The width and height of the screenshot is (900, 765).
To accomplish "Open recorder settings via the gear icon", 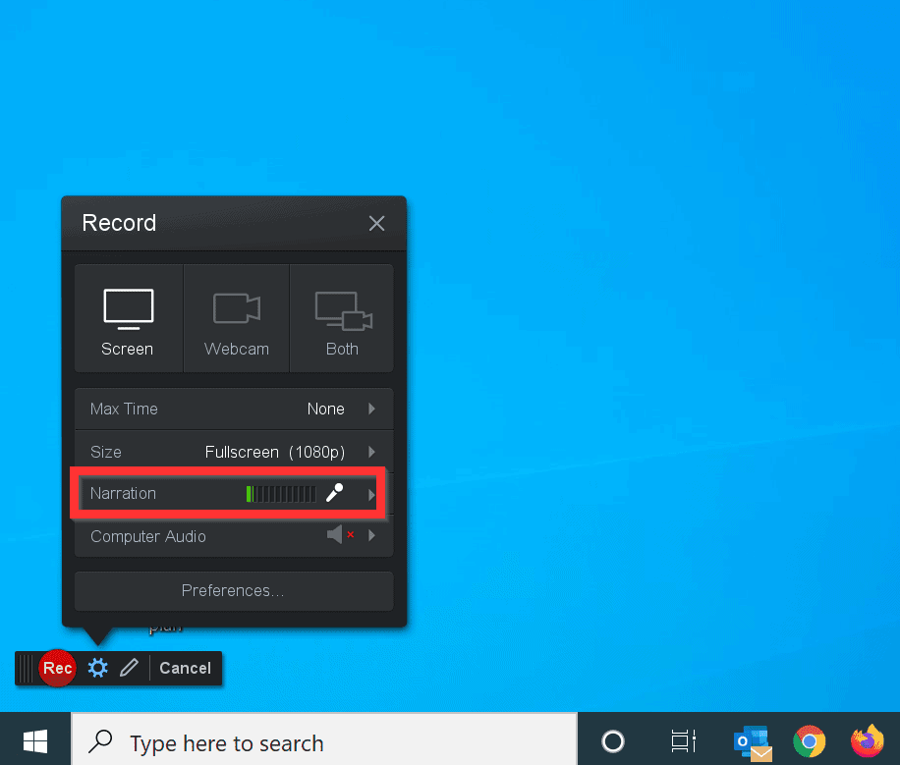I will coord(97,668).
